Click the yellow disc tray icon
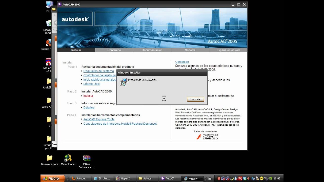Screen dimensions: 324x182 coord(261,178)
